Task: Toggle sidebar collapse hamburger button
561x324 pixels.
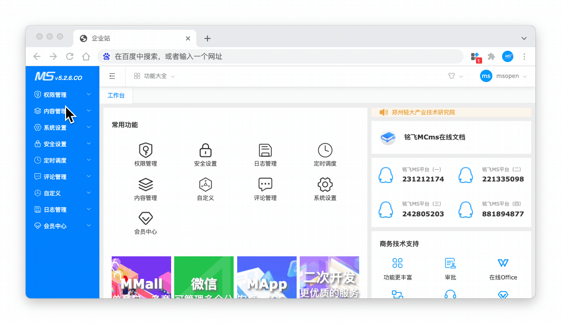Action: 112,76
